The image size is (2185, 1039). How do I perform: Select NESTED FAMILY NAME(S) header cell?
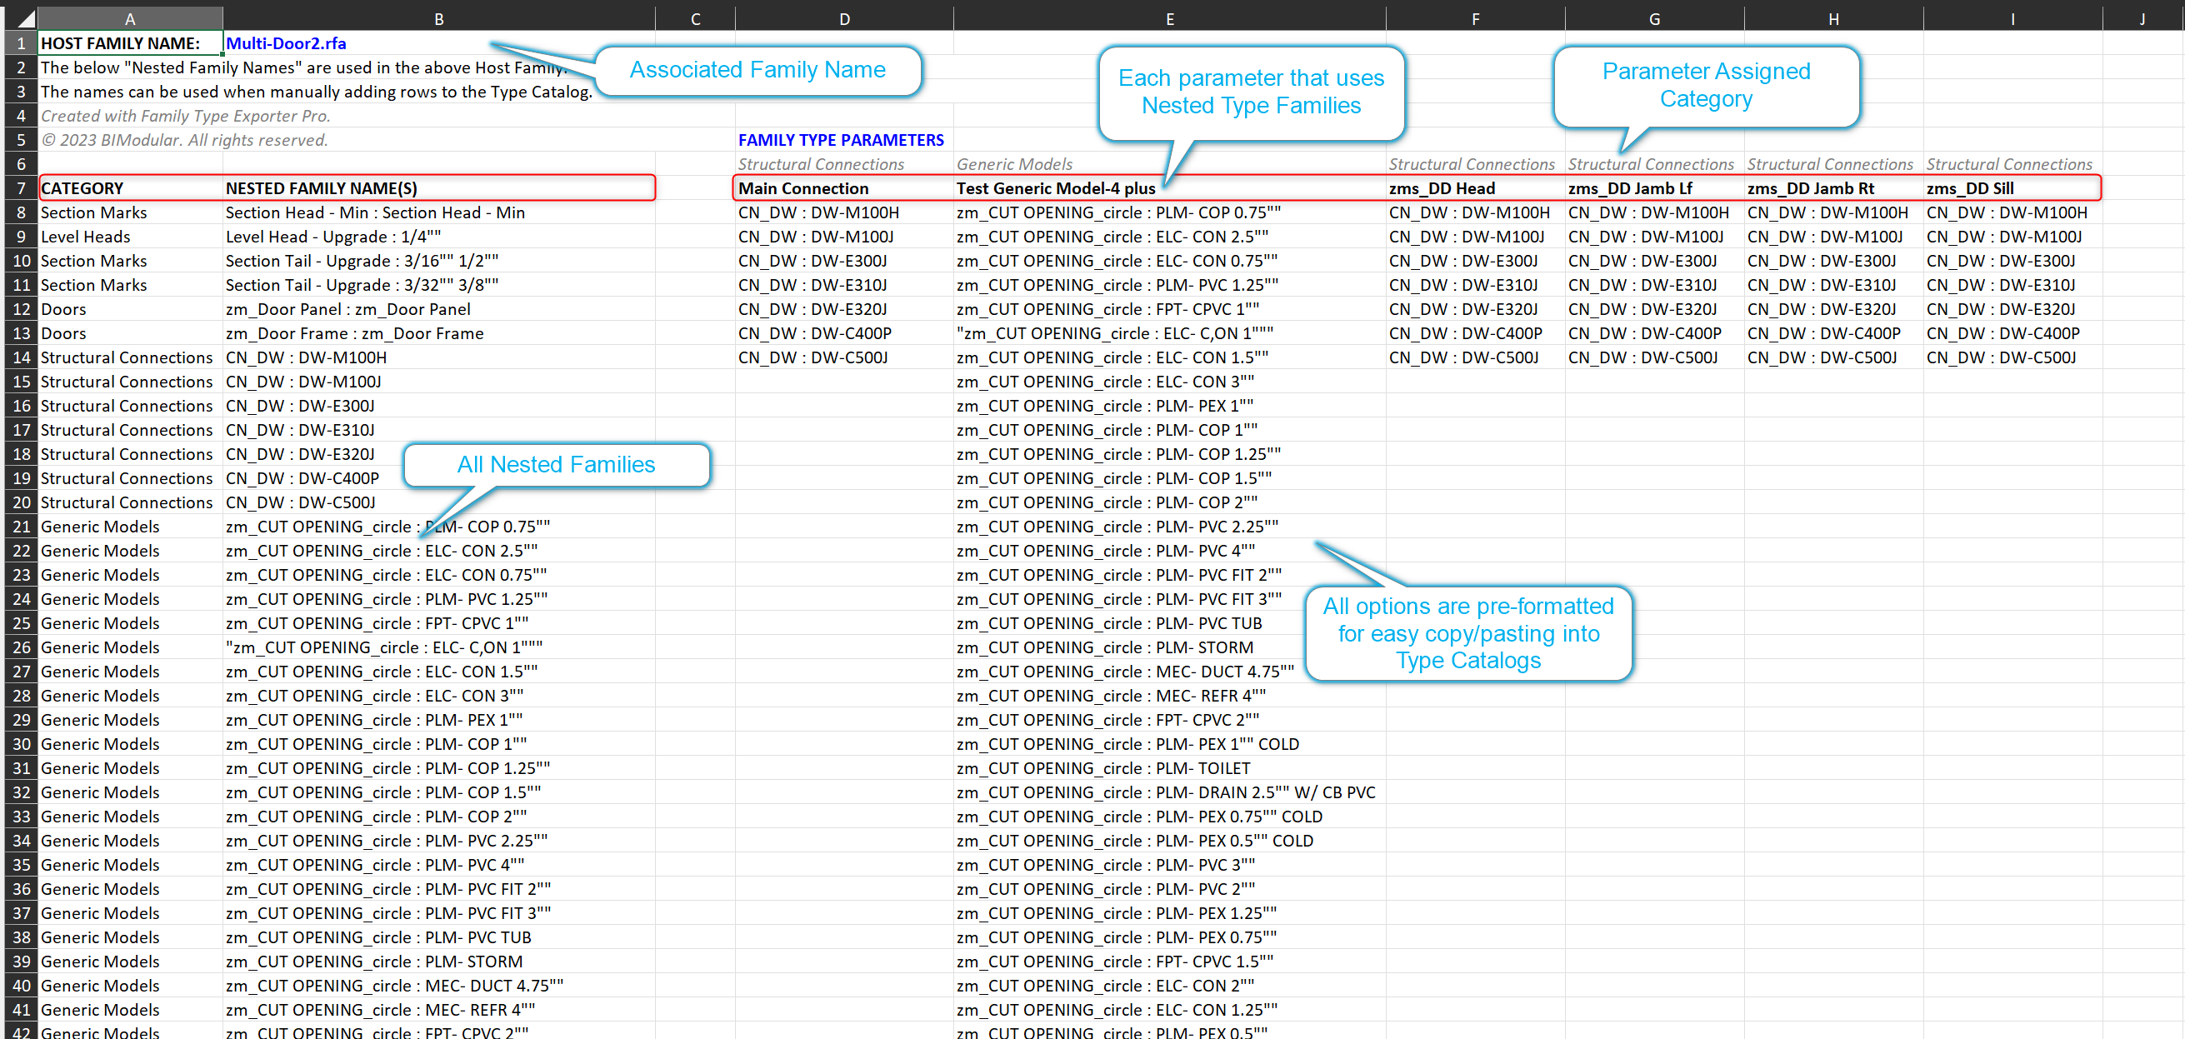click(321, 188)
